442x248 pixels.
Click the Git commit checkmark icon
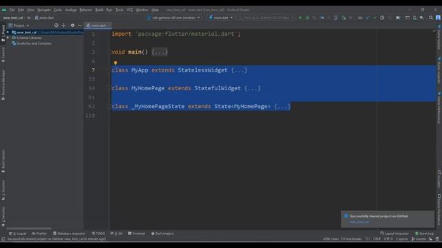(374, 18)
